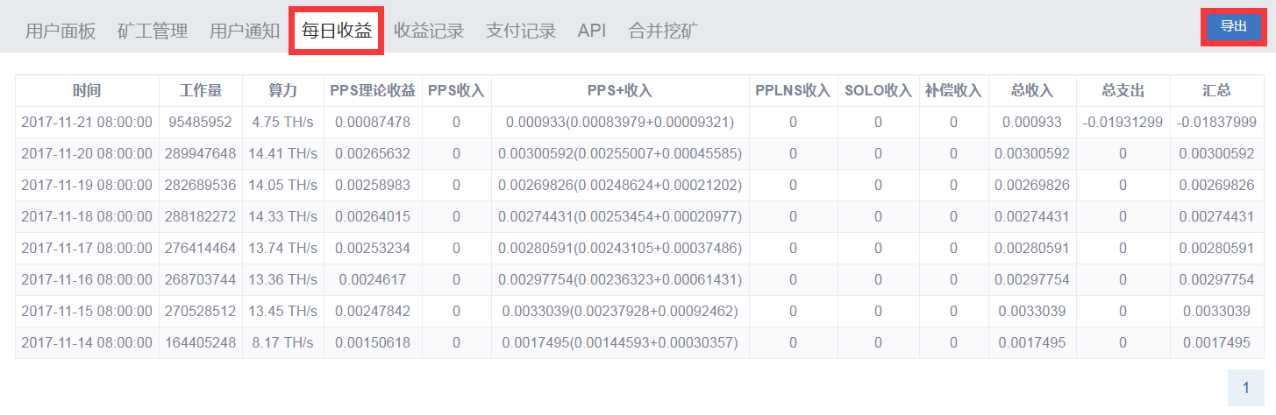Image resolution: width=1276 pixels, height=415 pixels.
Task: Click the blue 导出 export button
Action: point(1234,26)
